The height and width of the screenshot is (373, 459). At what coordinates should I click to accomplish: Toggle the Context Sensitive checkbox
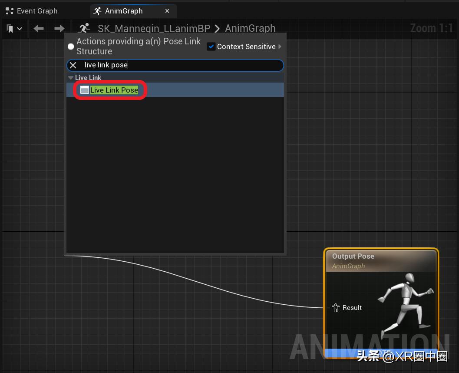[211, 47]
